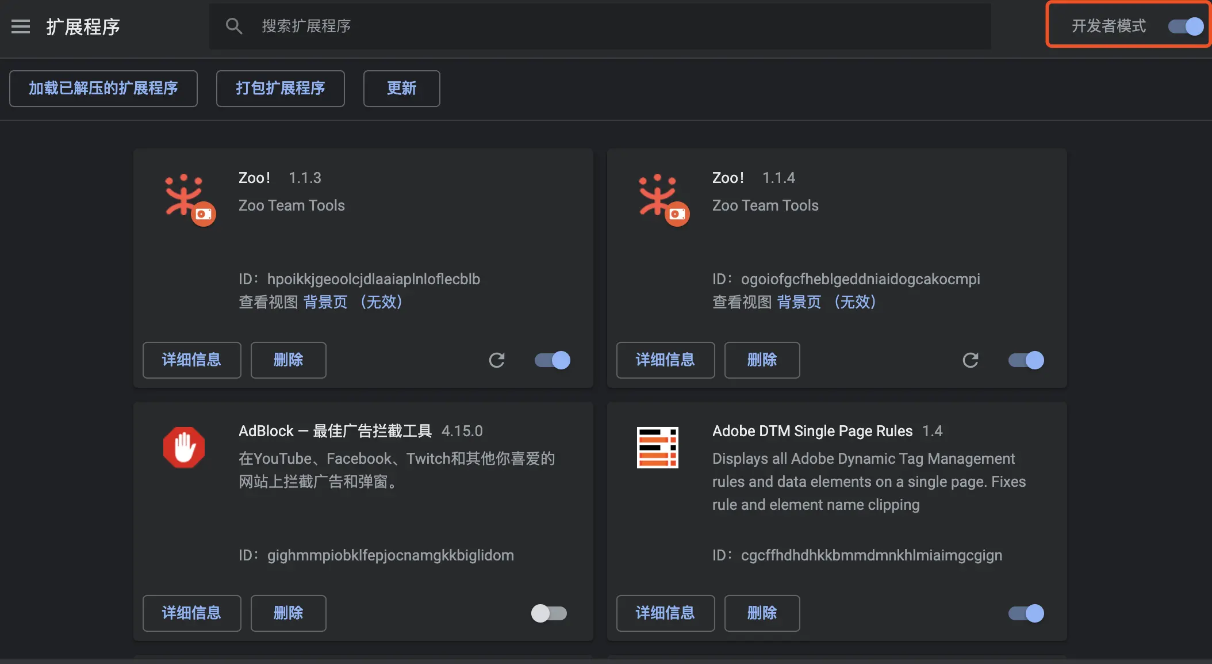This screenshot has height=664, width=1212.
Task: Enable the AdBlock extension toggle
Action: tap(549, 613)
